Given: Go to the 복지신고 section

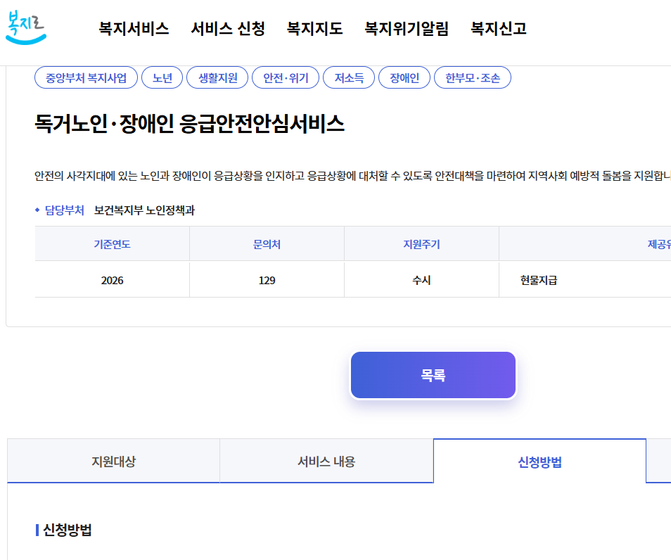Looking at the screenshot, I should coord(499,30).
